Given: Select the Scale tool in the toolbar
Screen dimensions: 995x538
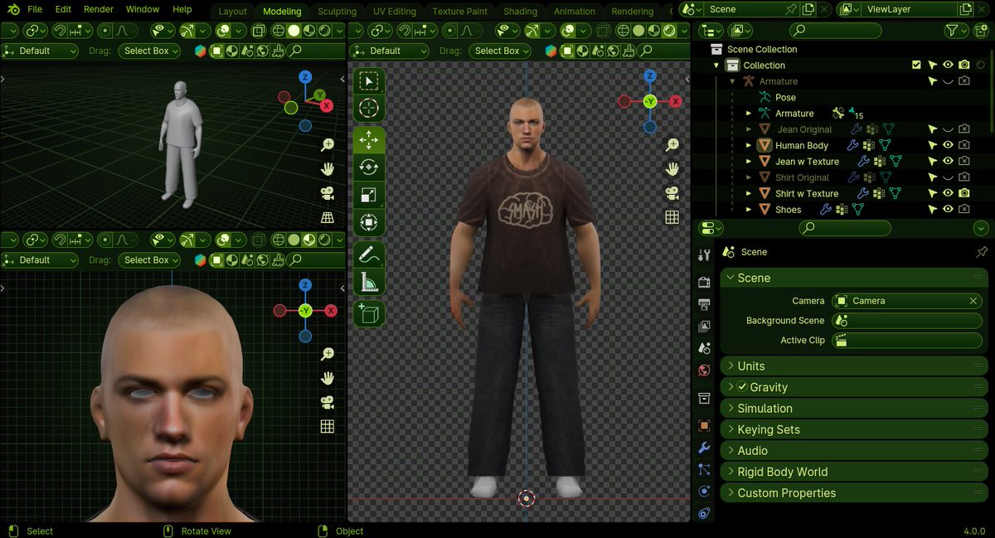Looking at the screenshot, I should (x=369, y=193).
